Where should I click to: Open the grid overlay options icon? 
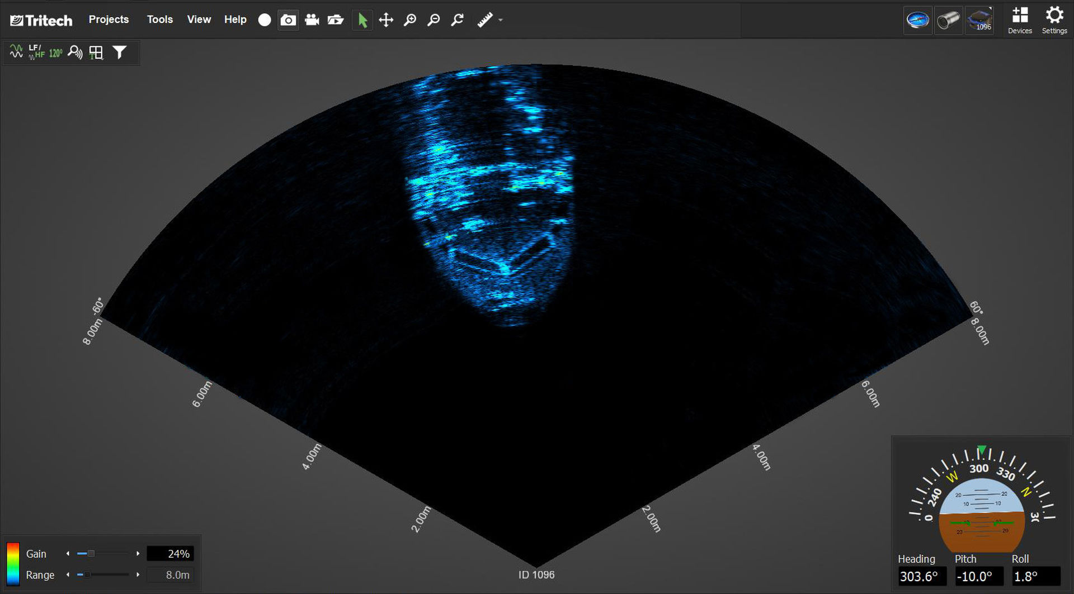[96, 53]
